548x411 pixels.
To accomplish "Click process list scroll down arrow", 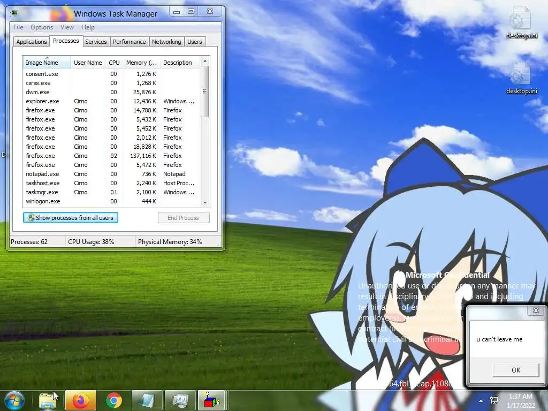I will click(205, 202).
